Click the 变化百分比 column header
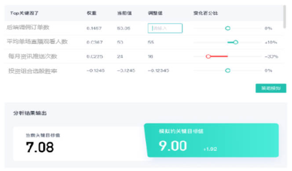The image size is (292, 171). pyautogui.click(x=206, y=13)
